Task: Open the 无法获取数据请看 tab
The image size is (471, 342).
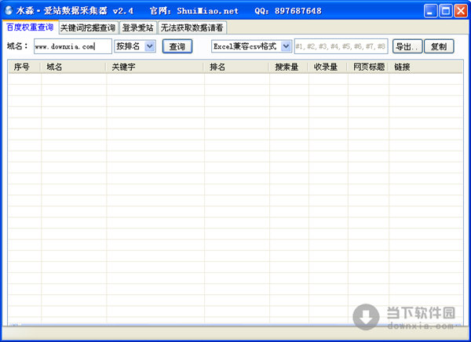Action: [192, 28]
